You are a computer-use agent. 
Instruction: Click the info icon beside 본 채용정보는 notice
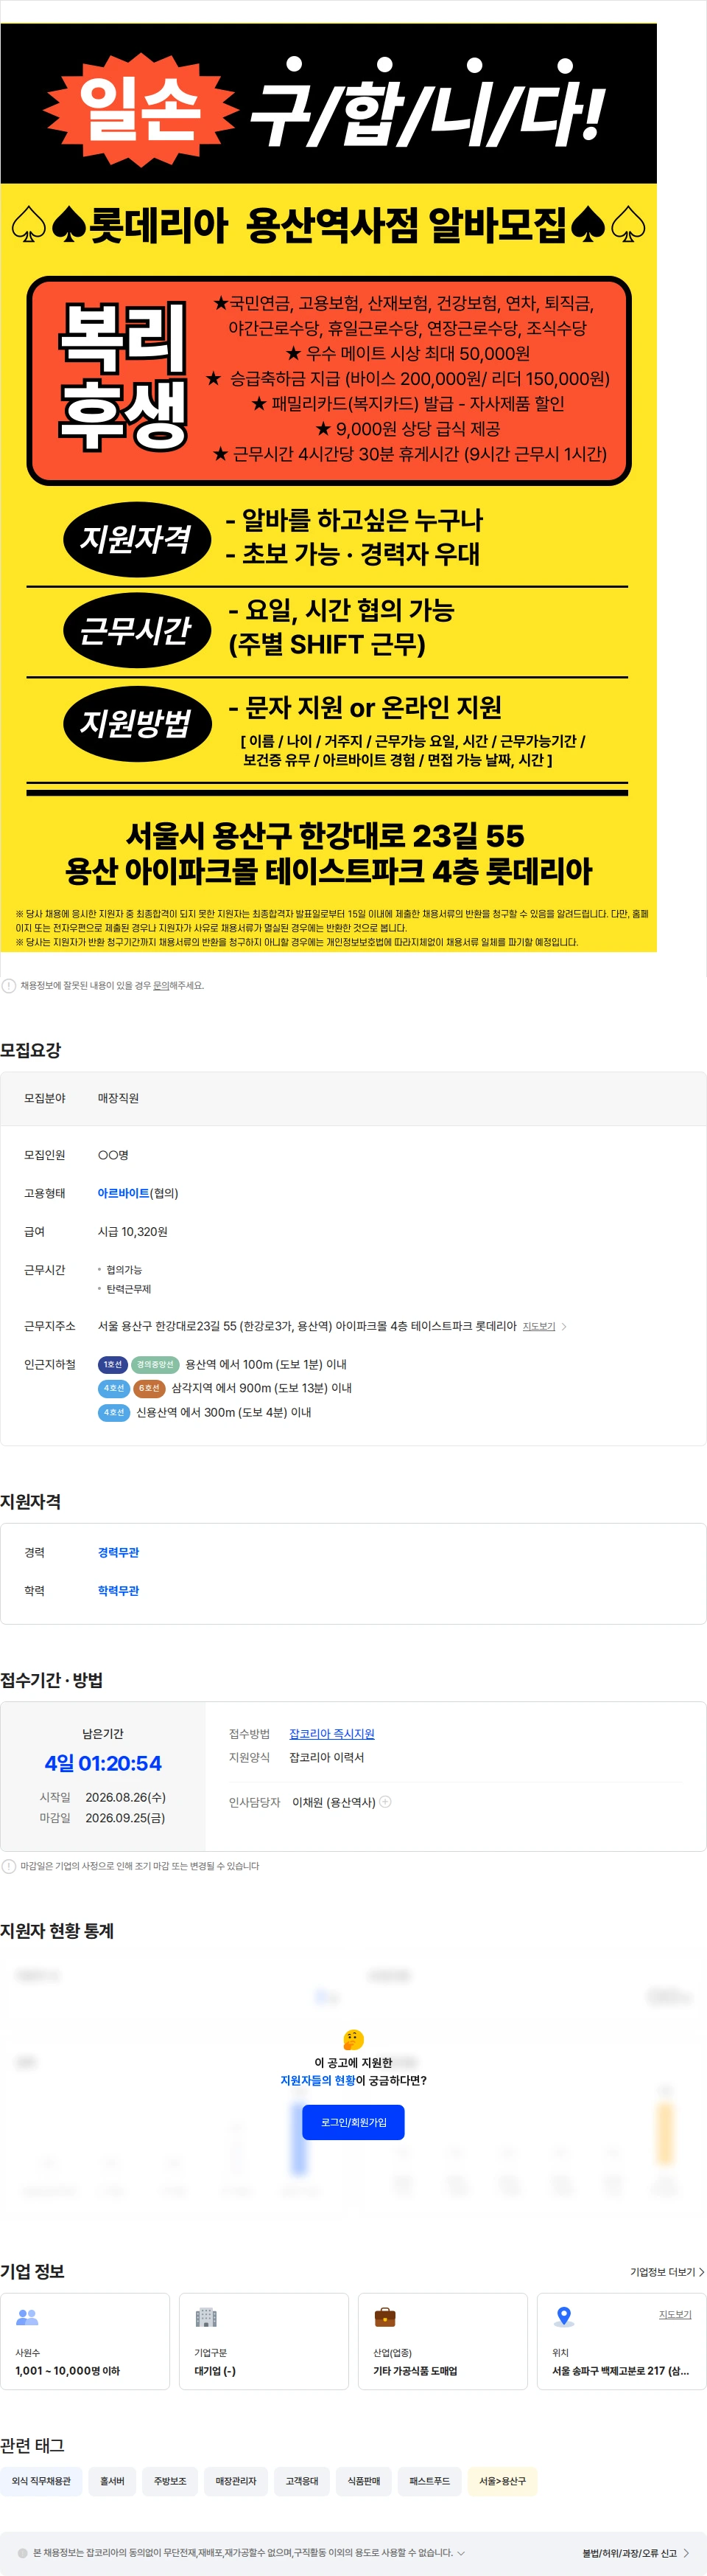tap(23, 2552)
